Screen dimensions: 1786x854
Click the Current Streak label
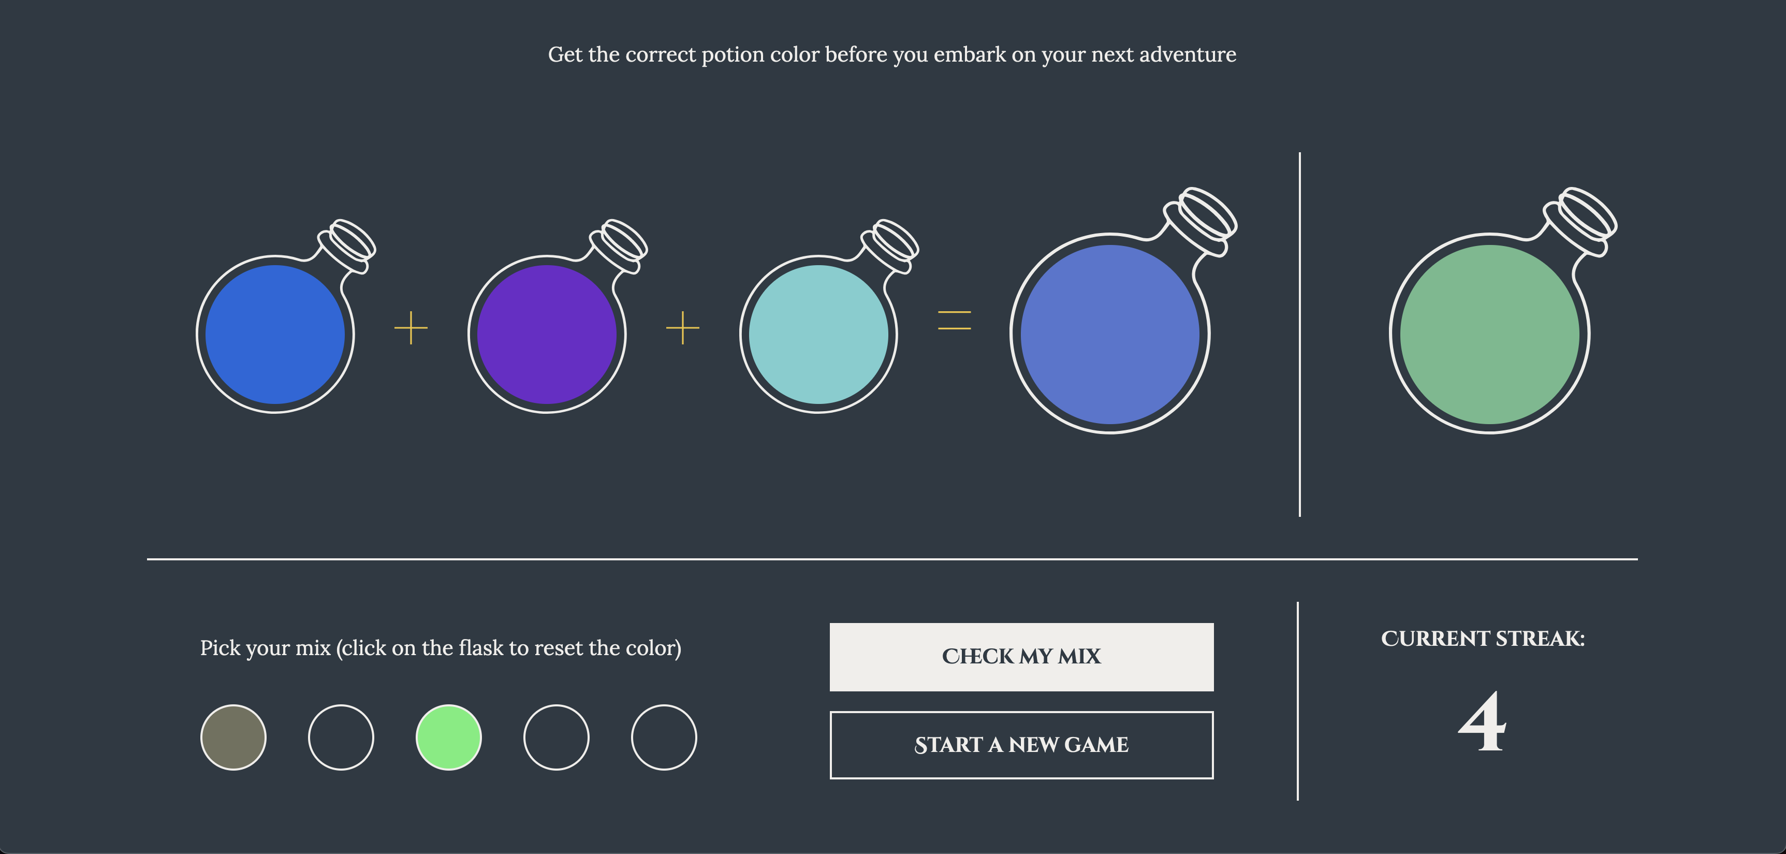coord(1483,638)
